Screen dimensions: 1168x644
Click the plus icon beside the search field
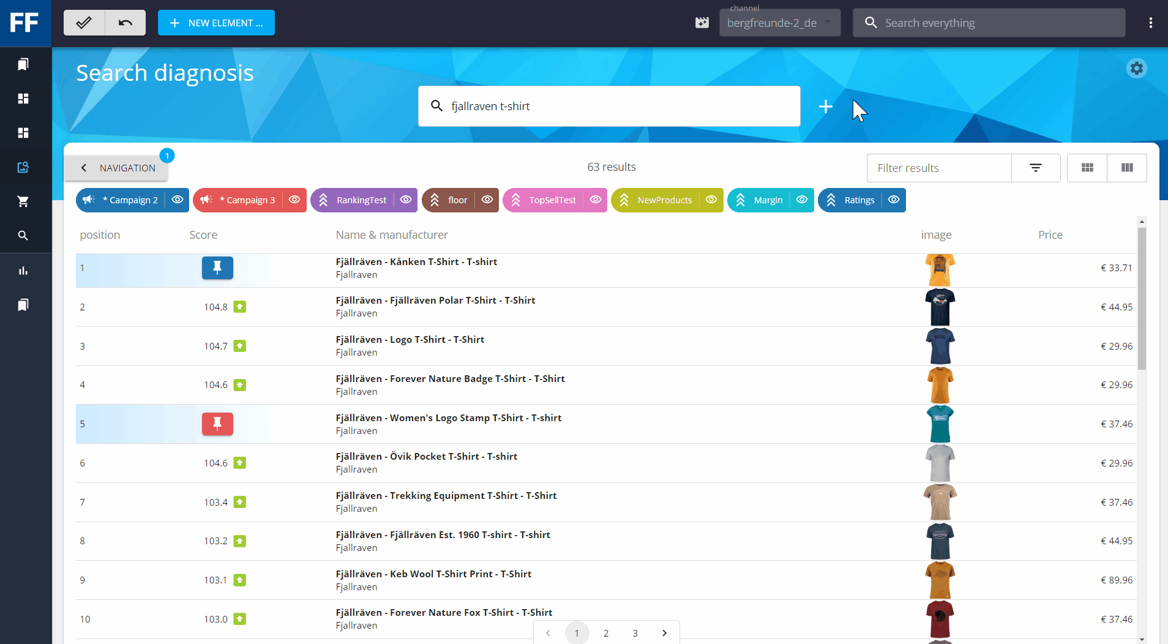point(825,107)
